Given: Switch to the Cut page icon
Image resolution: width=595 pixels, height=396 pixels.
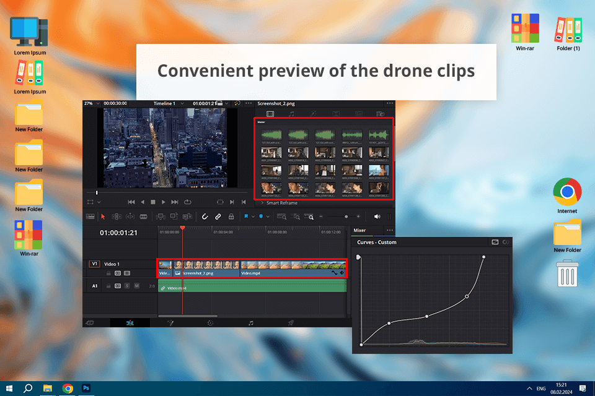Looking at the screenshot, I should pyautogui.click(x=90, y=323).
